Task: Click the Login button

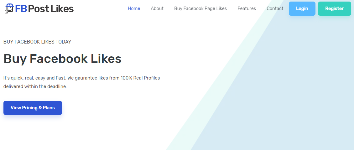Action: 302,8
